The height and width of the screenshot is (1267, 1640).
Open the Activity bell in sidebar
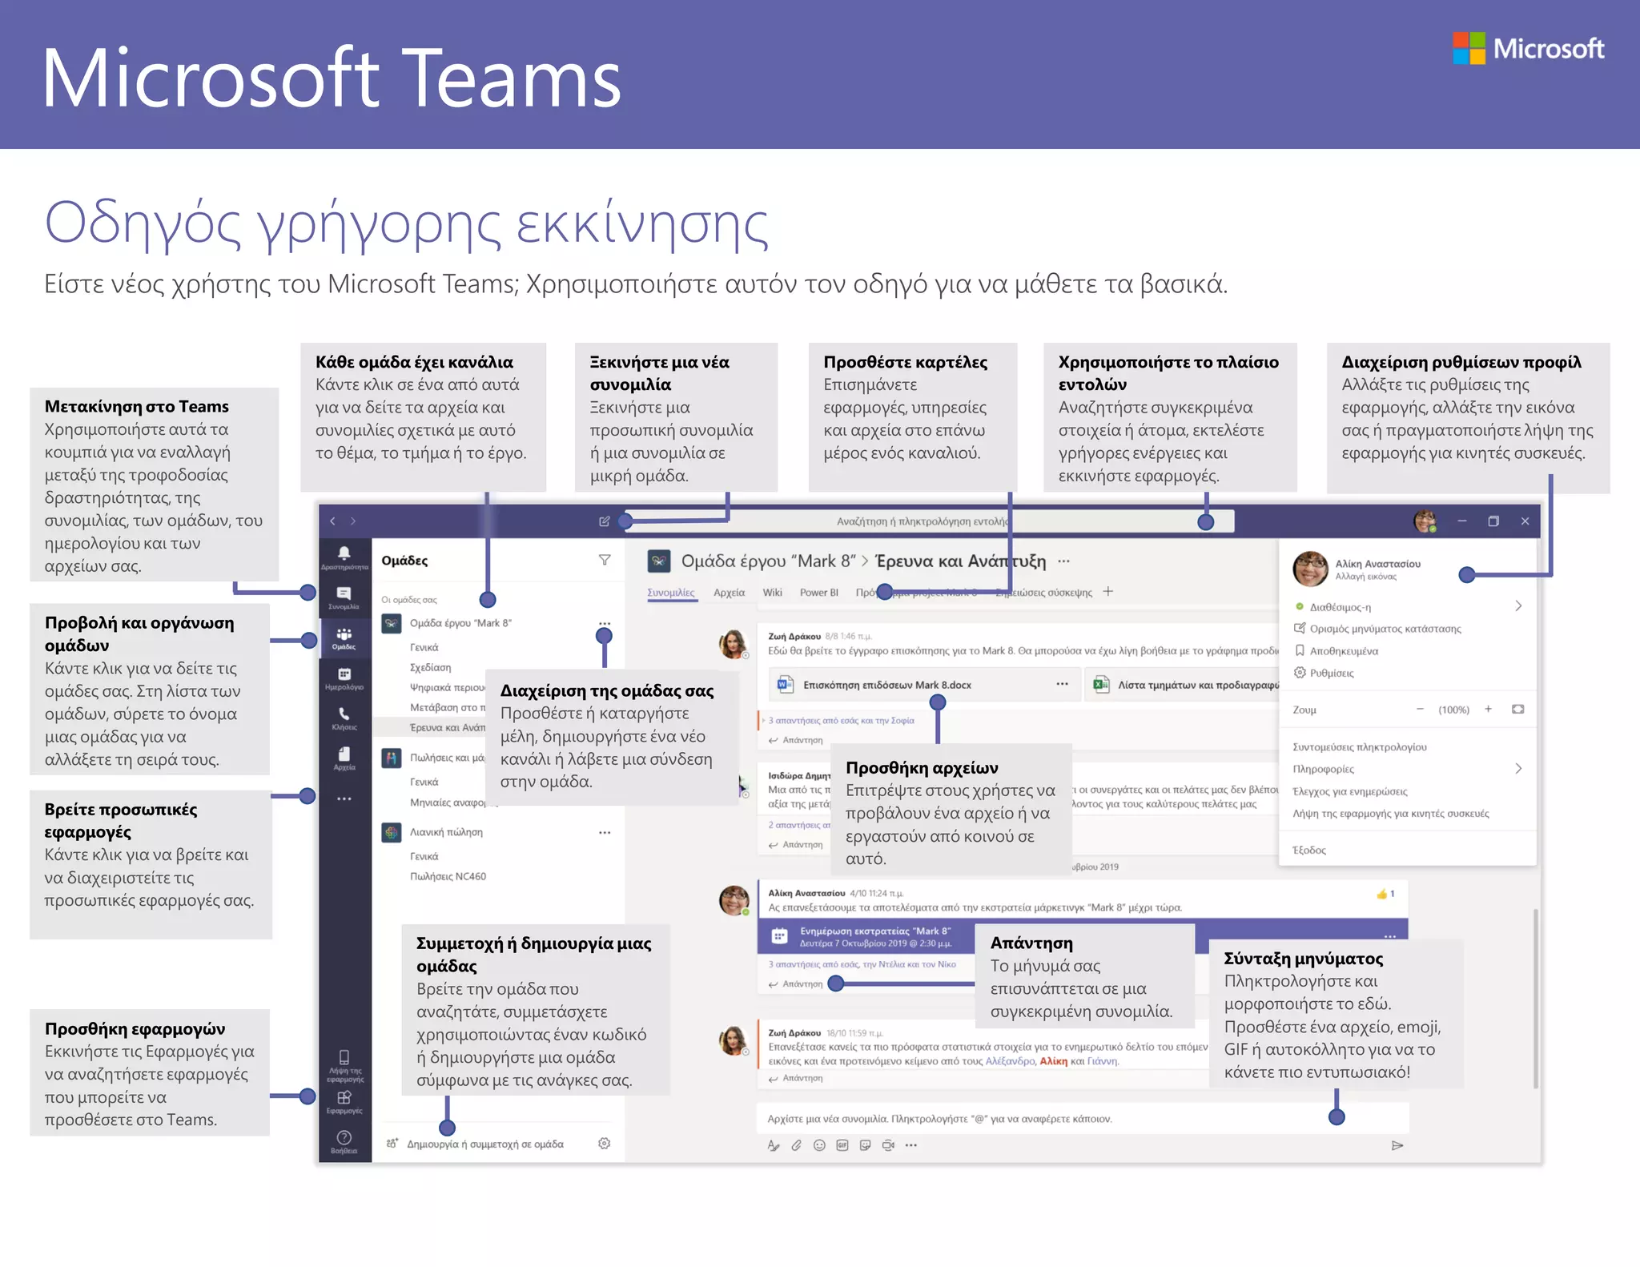click(344, 554)
